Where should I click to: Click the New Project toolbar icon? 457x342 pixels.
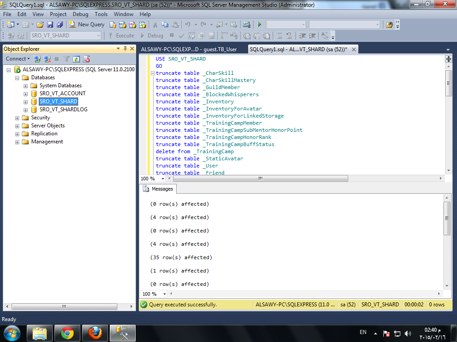pos(11,25)
